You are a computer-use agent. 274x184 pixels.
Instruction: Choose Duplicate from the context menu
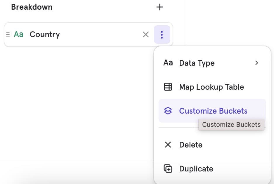click(x=196, y=169)
